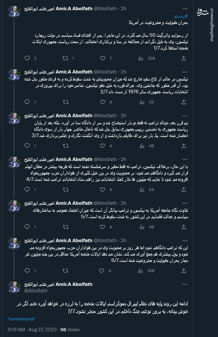Share the 3/7 tweet
Screen dimensions: 218x337
pyautogui.click(x=184, y=146)
